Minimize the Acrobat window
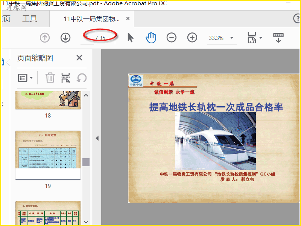This screenshot has width=301, height=226. point(288,3)
